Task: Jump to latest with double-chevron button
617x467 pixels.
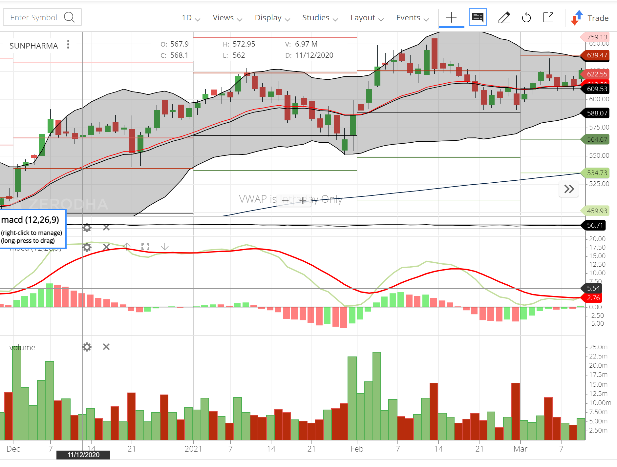Action: [569, 189]
